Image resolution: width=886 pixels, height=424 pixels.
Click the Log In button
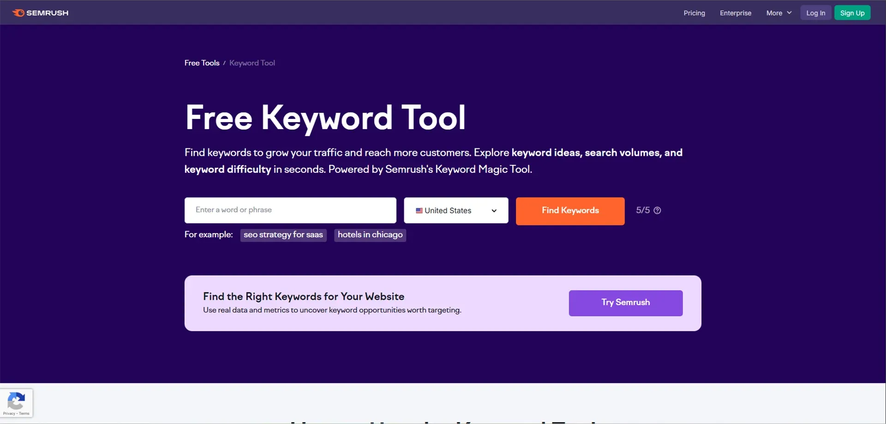click(815, 12)
